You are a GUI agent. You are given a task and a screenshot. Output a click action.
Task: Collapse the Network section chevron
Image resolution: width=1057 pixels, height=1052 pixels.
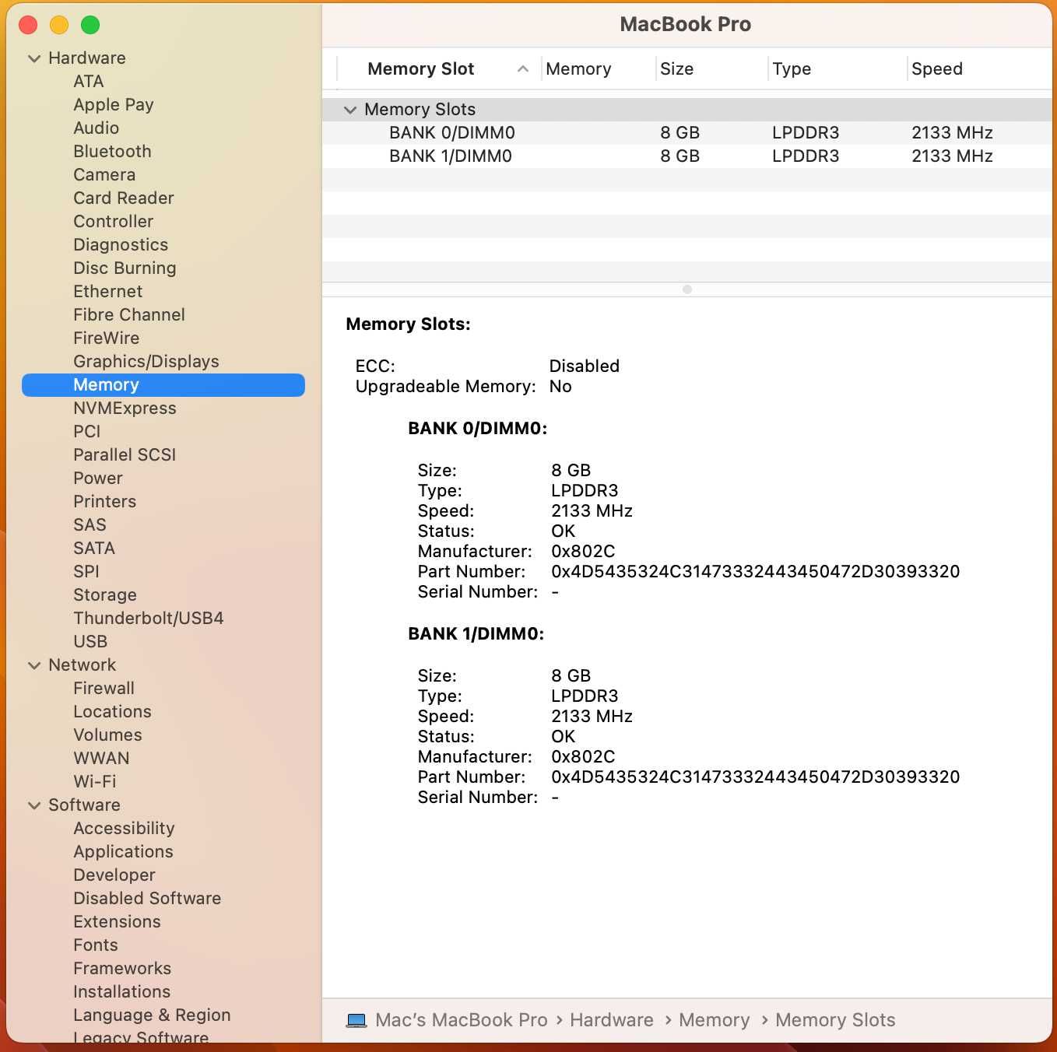pyautogui.click(x=34, y=665)
